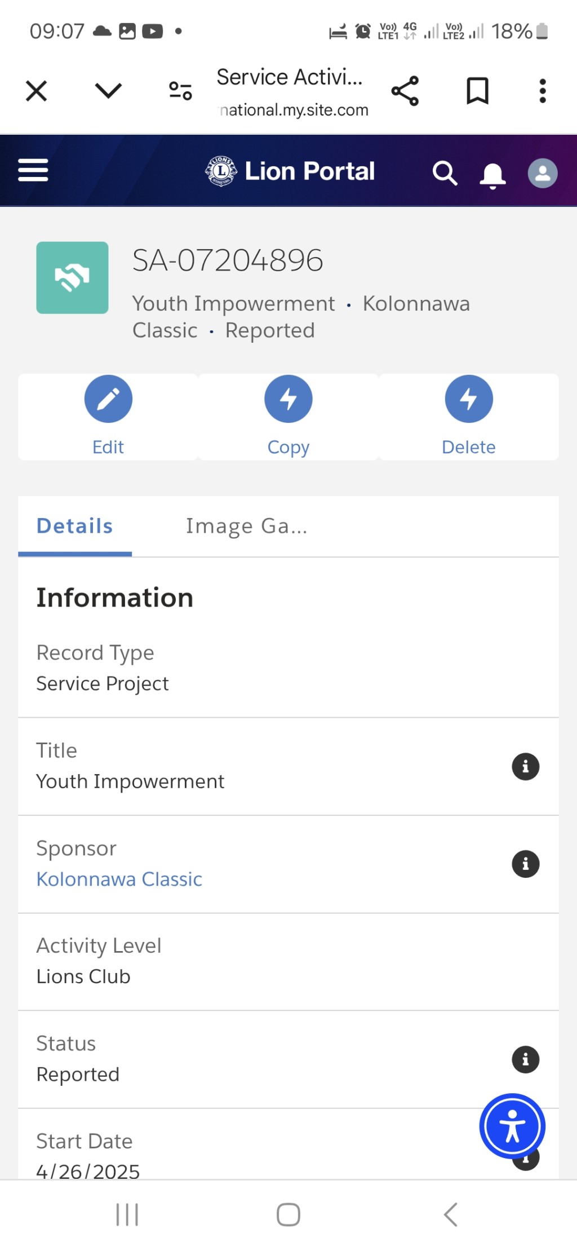Show info tooltip for Sponsor field

pyautogui.click(x=525, y=864)
